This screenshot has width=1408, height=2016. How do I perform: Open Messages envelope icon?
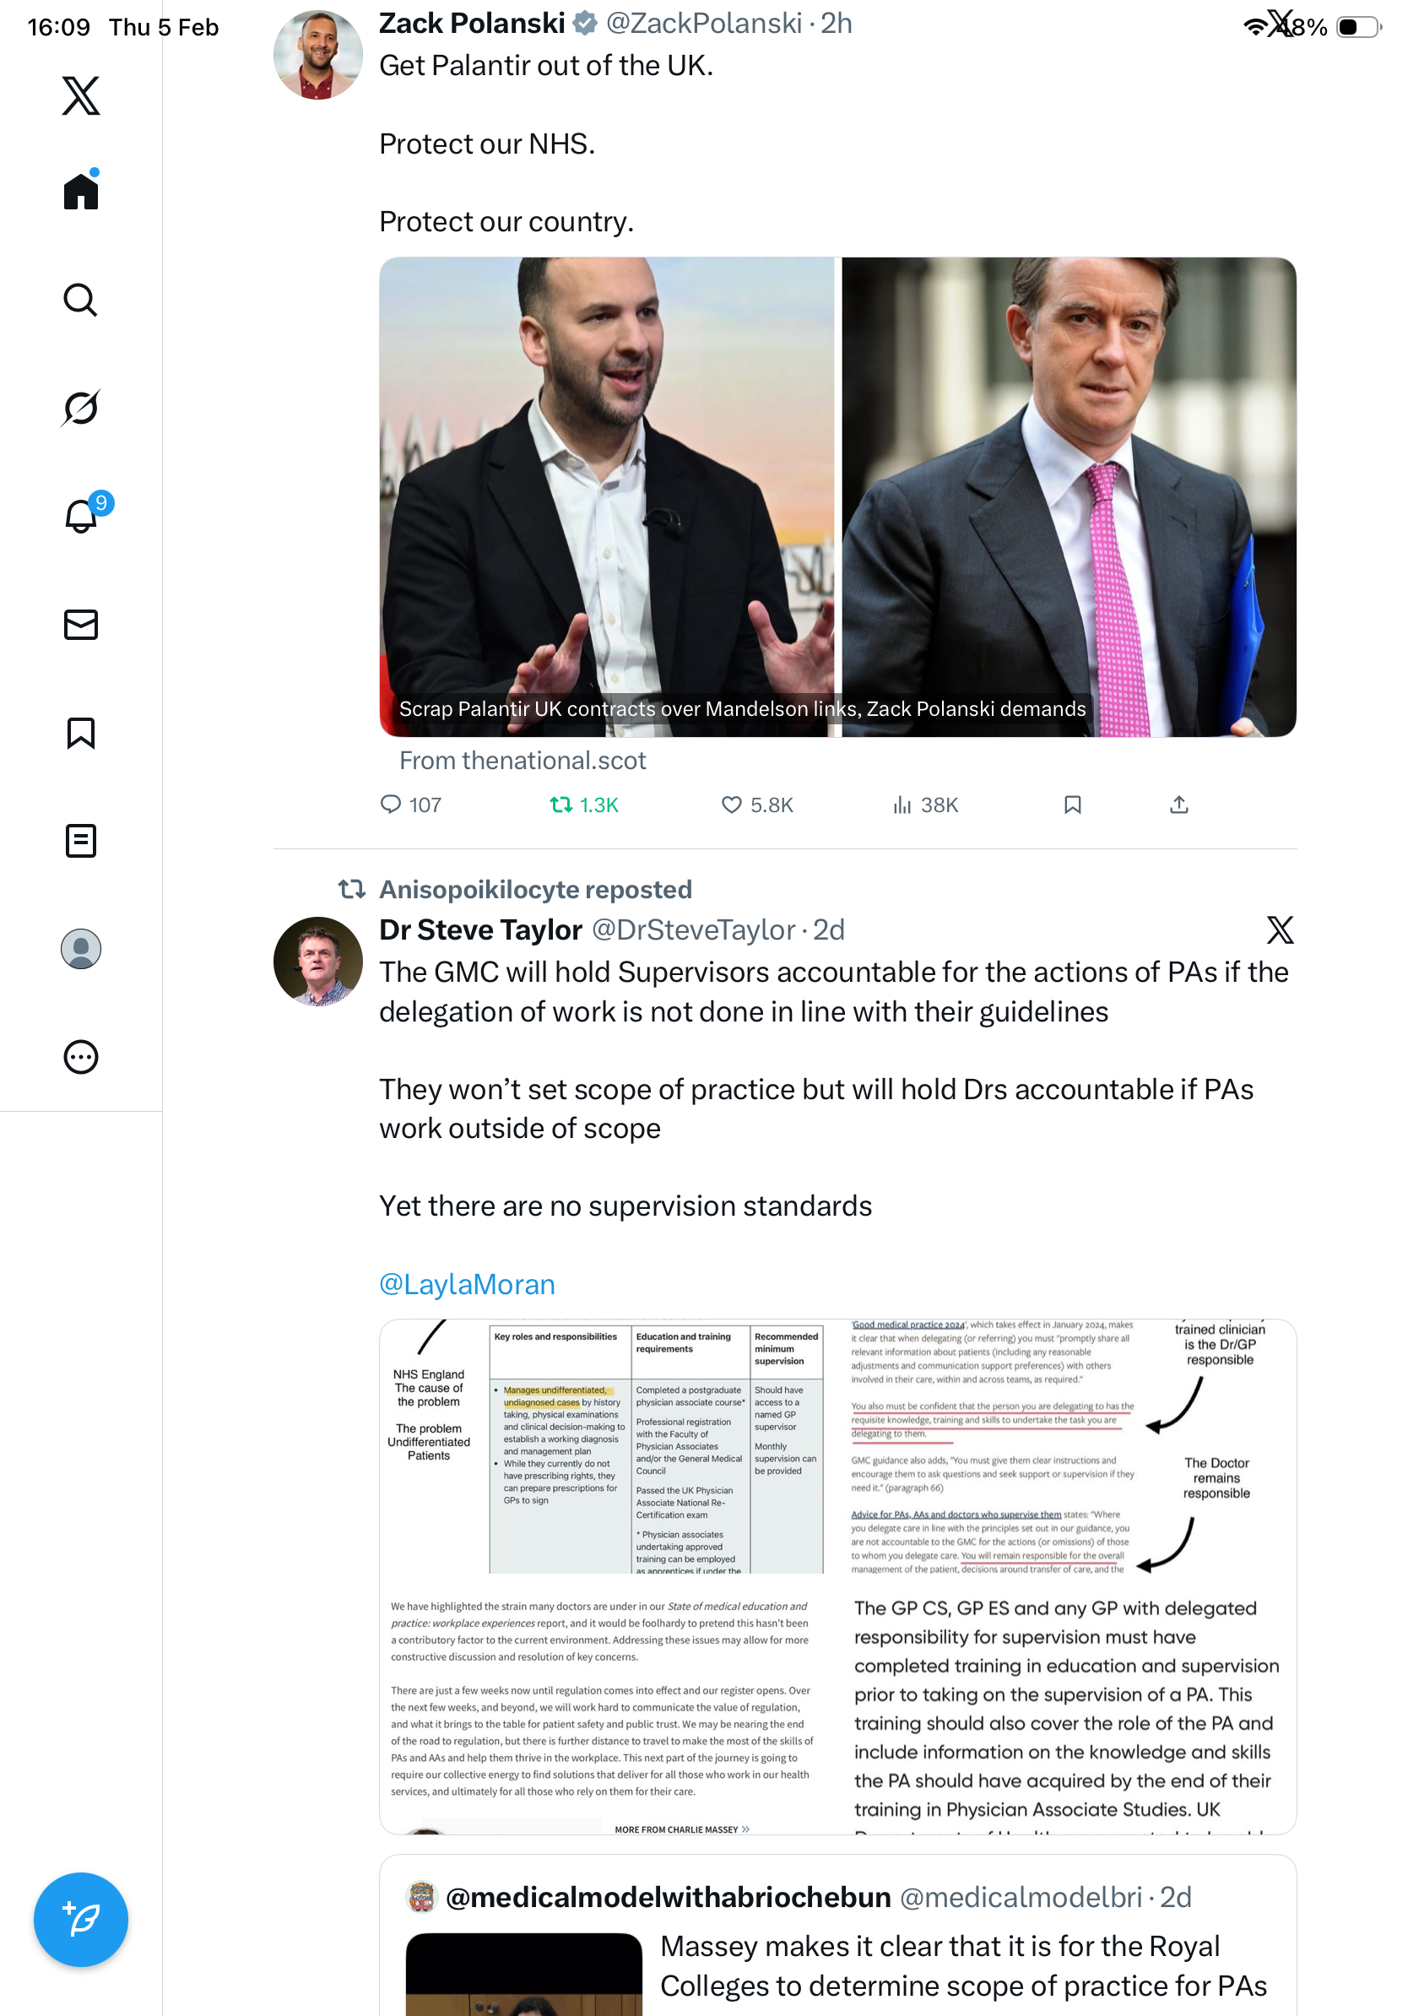(x=81, y=624)
